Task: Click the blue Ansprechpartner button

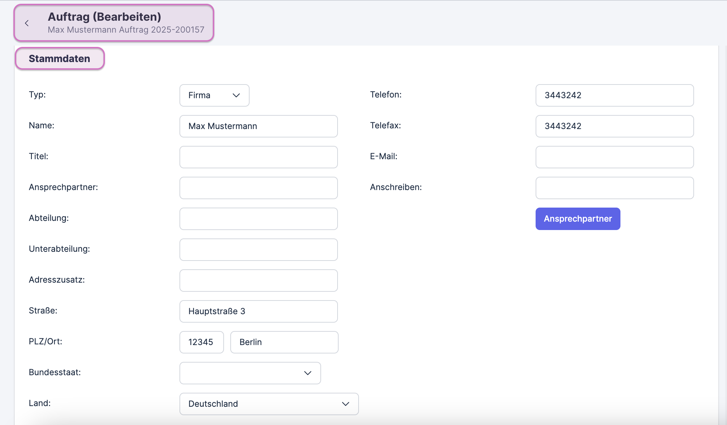Action: (578, 219)
